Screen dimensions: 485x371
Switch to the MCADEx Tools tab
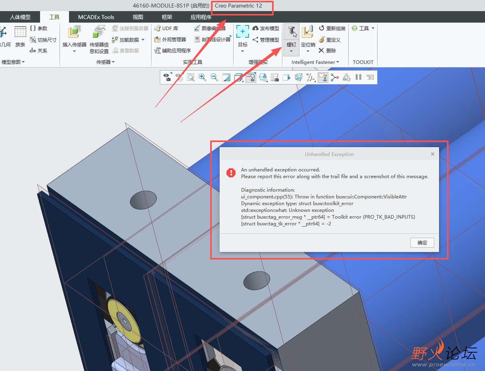(96, 17)
